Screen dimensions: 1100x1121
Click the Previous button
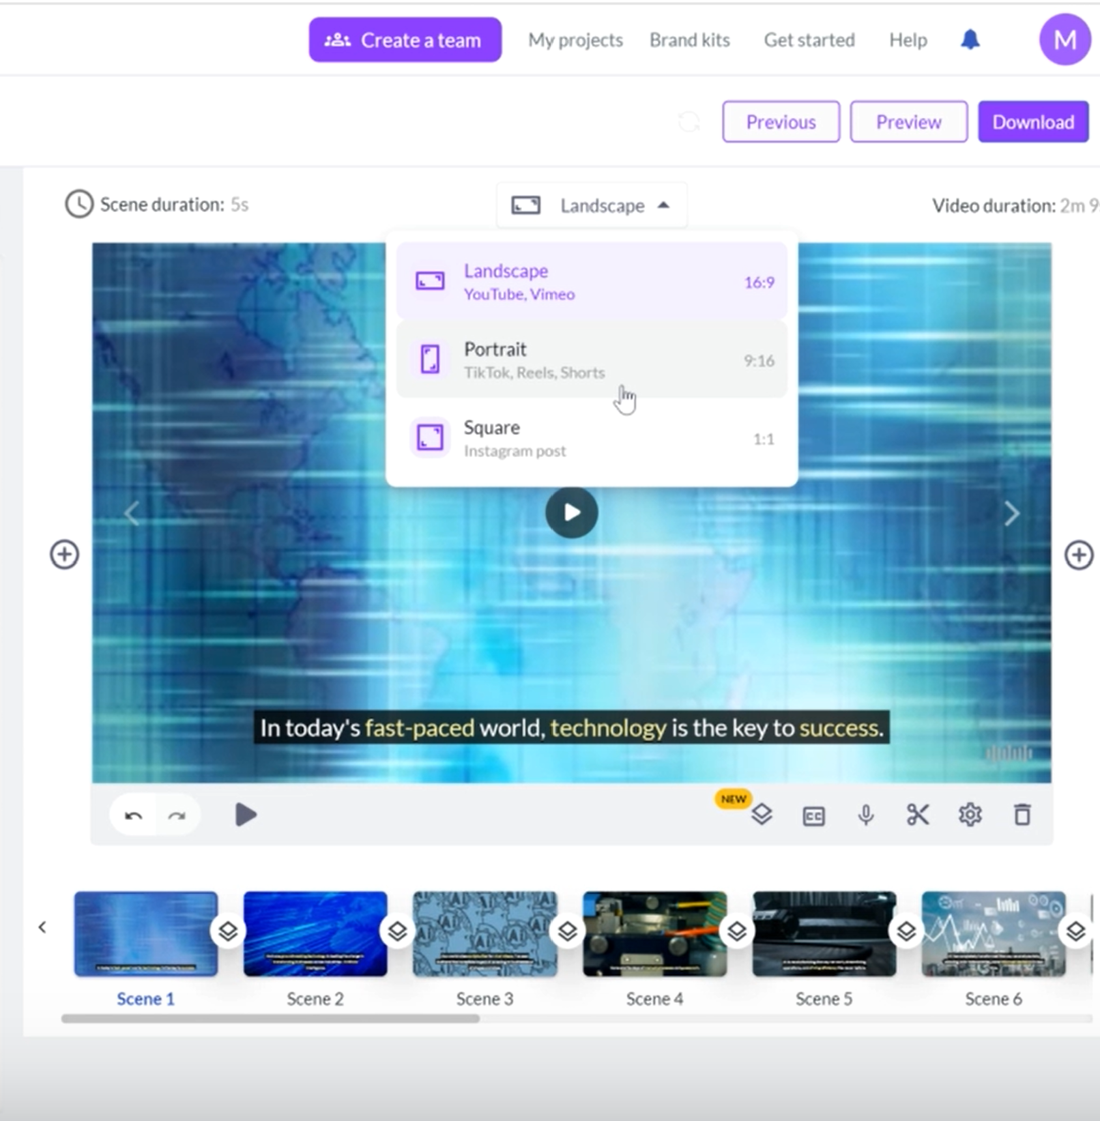[x=781, y=122]
